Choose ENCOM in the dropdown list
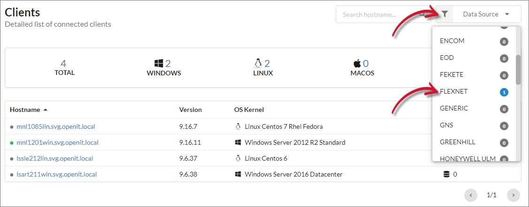Image resolution: width=529 pixels, height=207 pixels. [x=452, y=41]
